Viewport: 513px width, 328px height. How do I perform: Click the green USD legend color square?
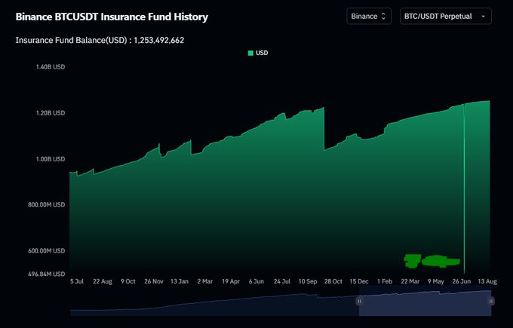click(251, 53)
